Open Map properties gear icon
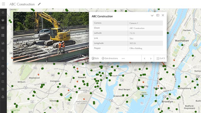Viewport: 201px width, 113px height. 3,74
